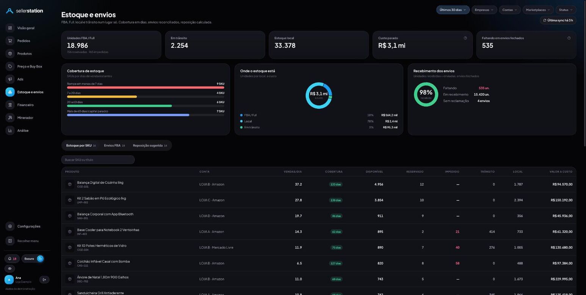This screenshot has width=586, height=295.
Task: Click the Última sync há 3 h button
Action: [558, 20]
